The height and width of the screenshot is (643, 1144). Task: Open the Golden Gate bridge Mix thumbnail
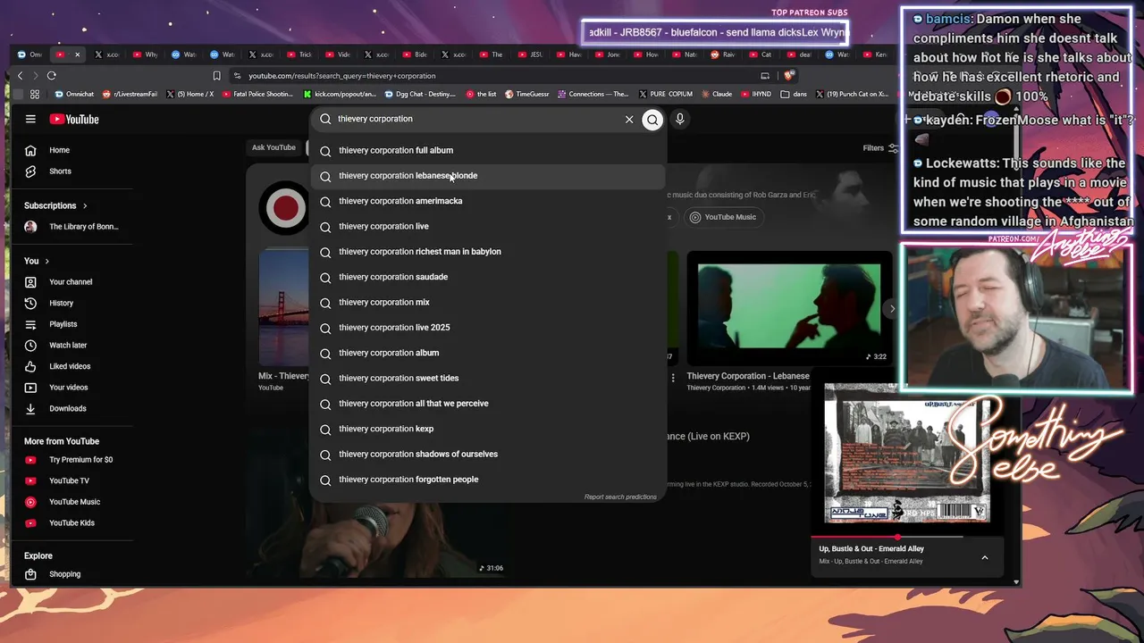pyautogui.click(x=284, y=308)
